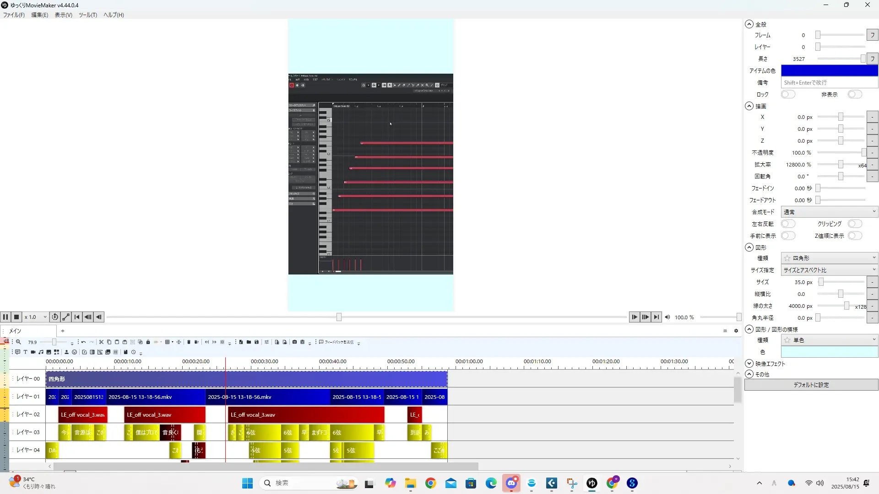Click the デフォルトに設定 button

pyautogui.click(x=811, y=385)
